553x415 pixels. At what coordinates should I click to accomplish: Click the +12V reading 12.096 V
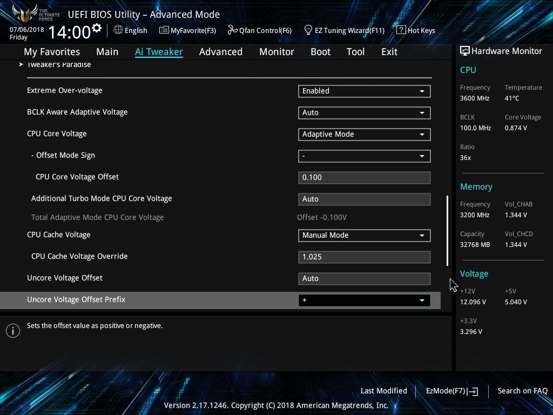coord(473,302)
